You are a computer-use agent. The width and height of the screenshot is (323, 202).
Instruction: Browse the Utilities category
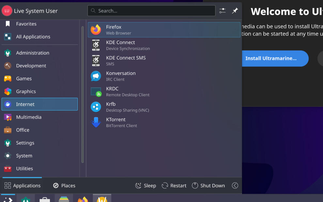[x=39, y=169]
